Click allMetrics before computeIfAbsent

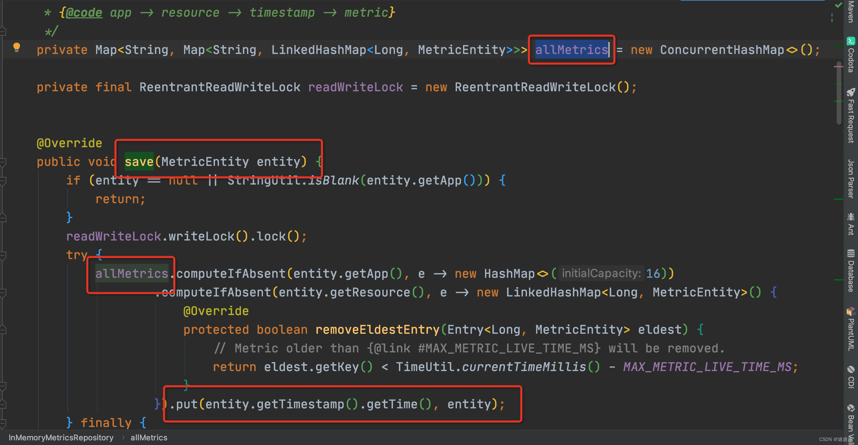(x=132, y=274)
